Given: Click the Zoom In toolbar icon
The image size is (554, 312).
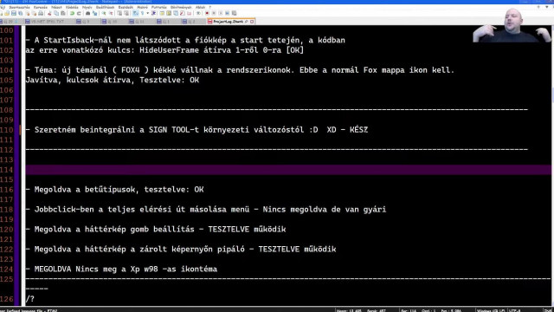Looking at the screenshot, I should point(104,14).
